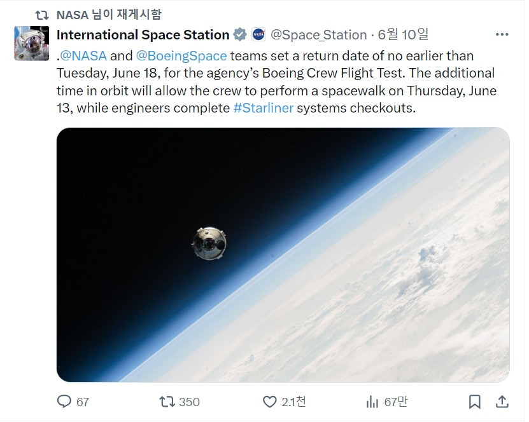Click the blue verified checkmark badge
This screenshot has height=422, width=529.
pos(240,35)
